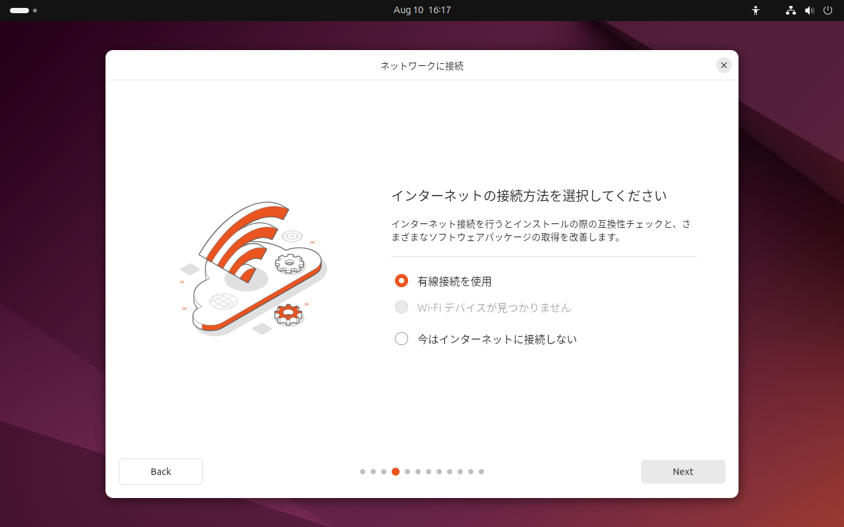Select 今はインターネットに接続しない option
This screenshot has width=844, height=527.
click(402, 339)
